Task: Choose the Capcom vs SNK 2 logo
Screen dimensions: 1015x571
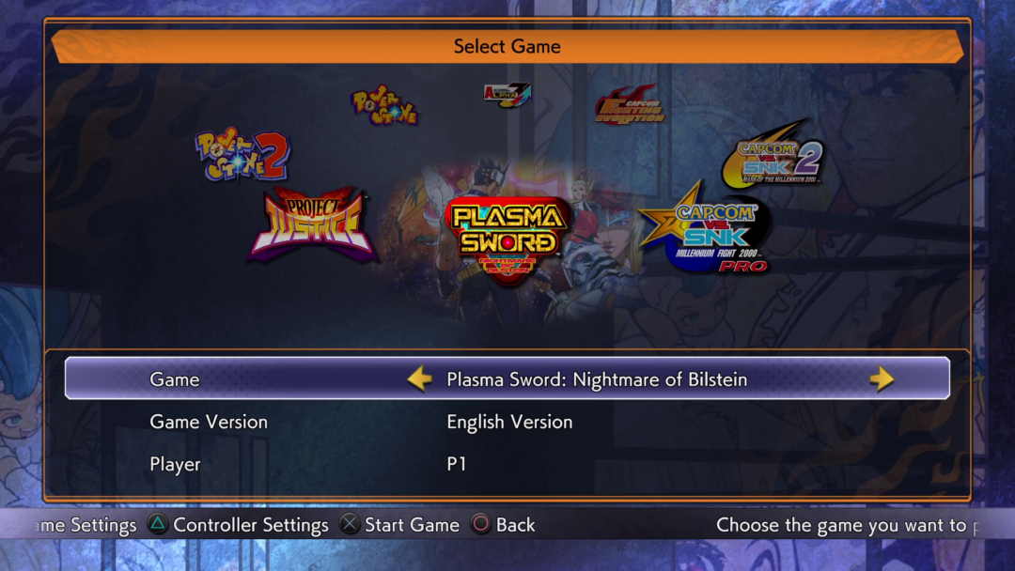Action: coord(773,154)
